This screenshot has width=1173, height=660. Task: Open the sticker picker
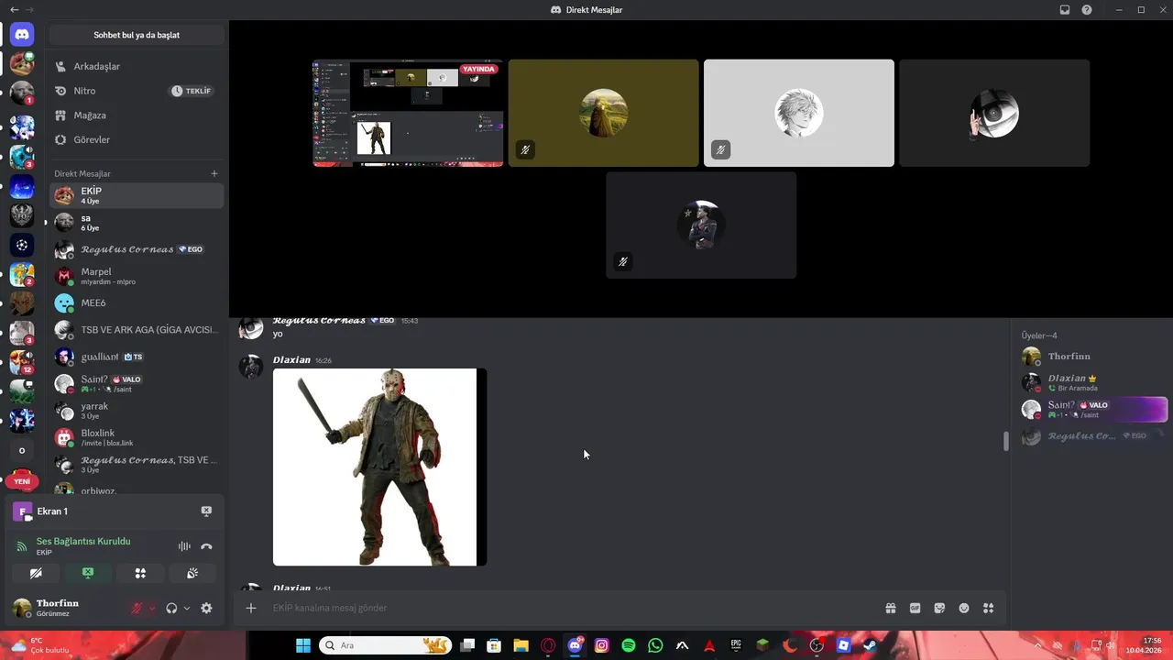pos(939,608)
